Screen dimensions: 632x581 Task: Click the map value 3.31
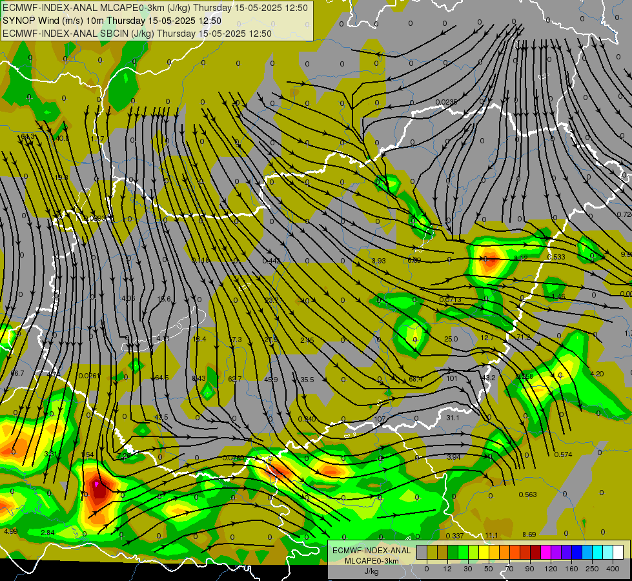pos(51,454)
